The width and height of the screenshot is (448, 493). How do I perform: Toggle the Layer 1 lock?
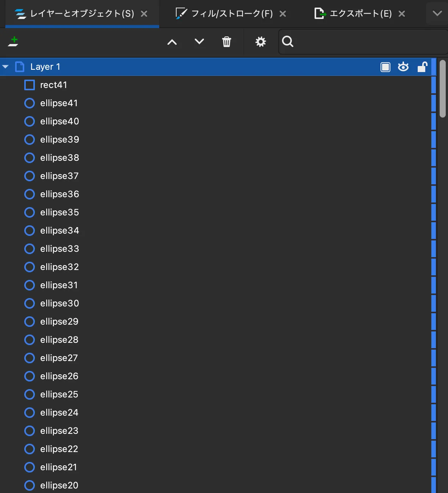coord(422,67)
